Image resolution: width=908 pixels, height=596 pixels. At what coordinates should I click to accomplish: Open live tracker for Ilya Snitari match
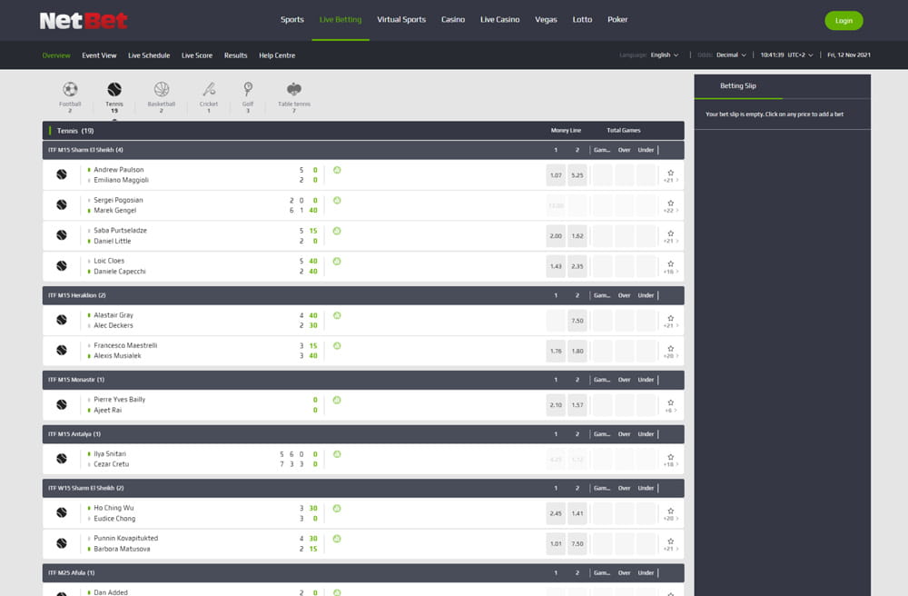click(337, 454)
